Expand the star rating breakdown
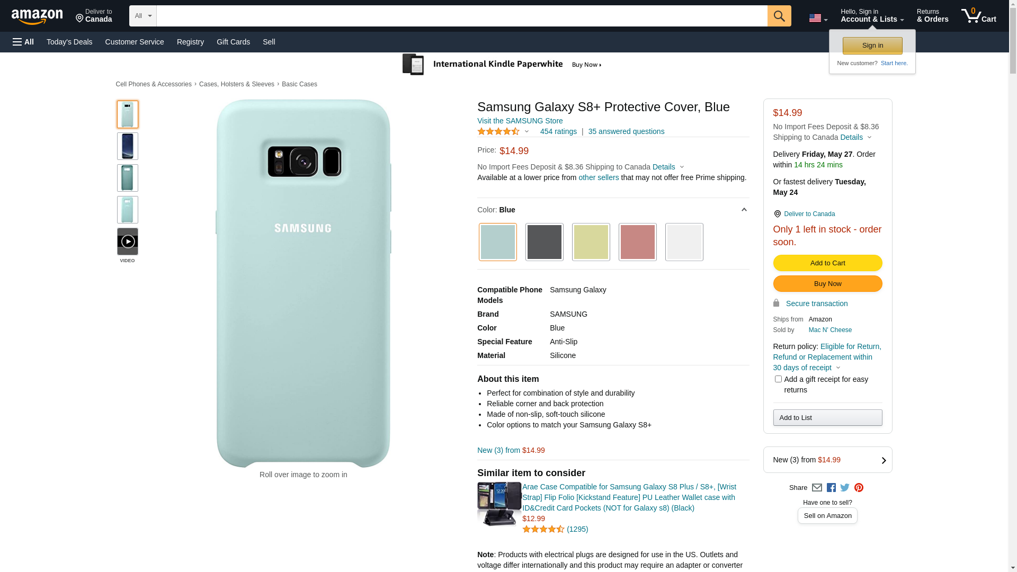1017x572 pixels. pos(527,132)
